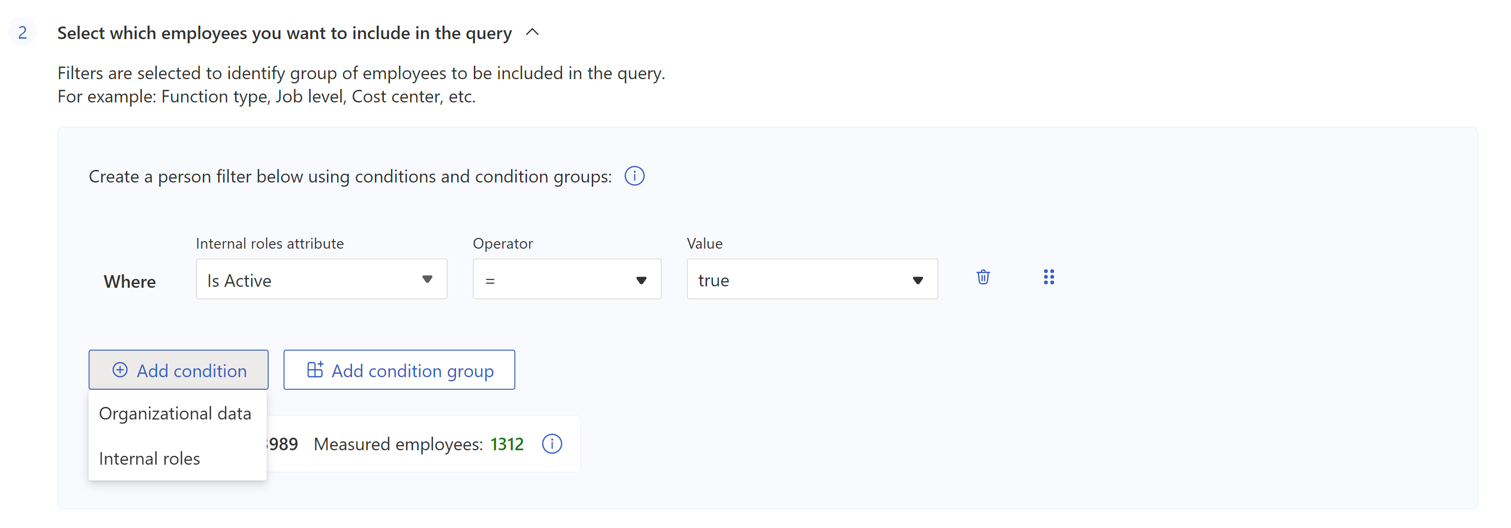Collapse the employee selection section chevron
This screenshot has height=528, width=1511.
coord(532,33)
